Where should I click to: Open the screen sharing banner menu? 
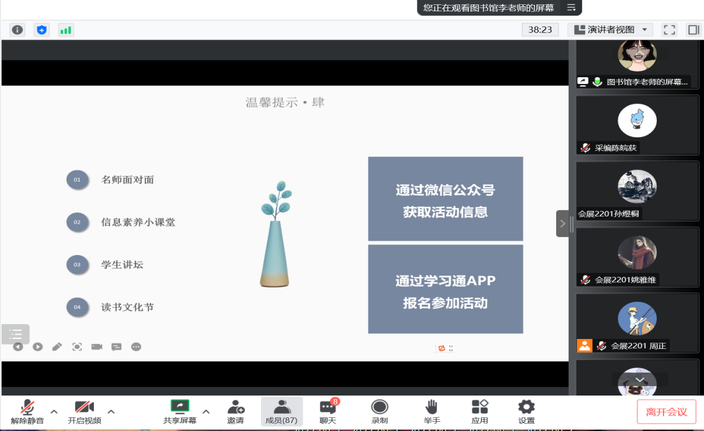(x=571, y=8)
